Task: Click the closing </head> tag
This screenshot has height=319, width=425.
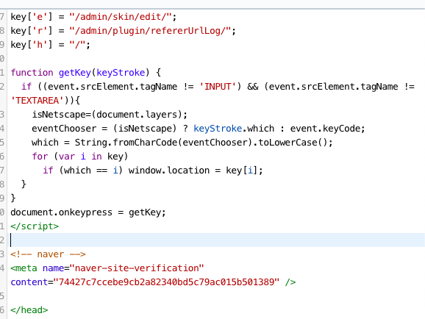Action: pyautogui.click(x=29, y=310)
